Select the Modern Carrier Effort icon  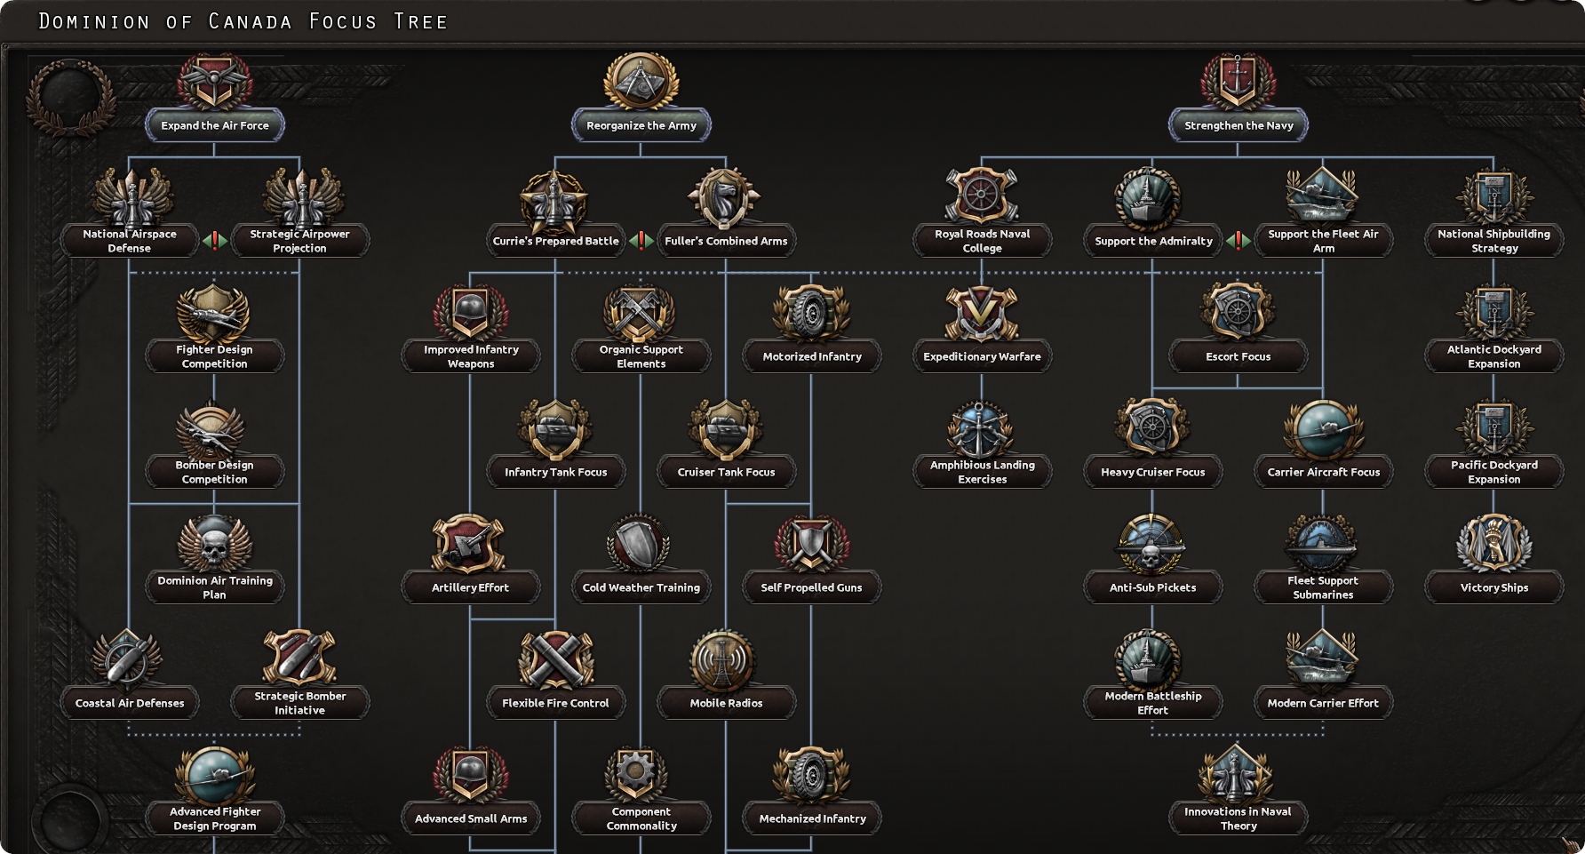pyautogui.click(x=1321, y=658)
